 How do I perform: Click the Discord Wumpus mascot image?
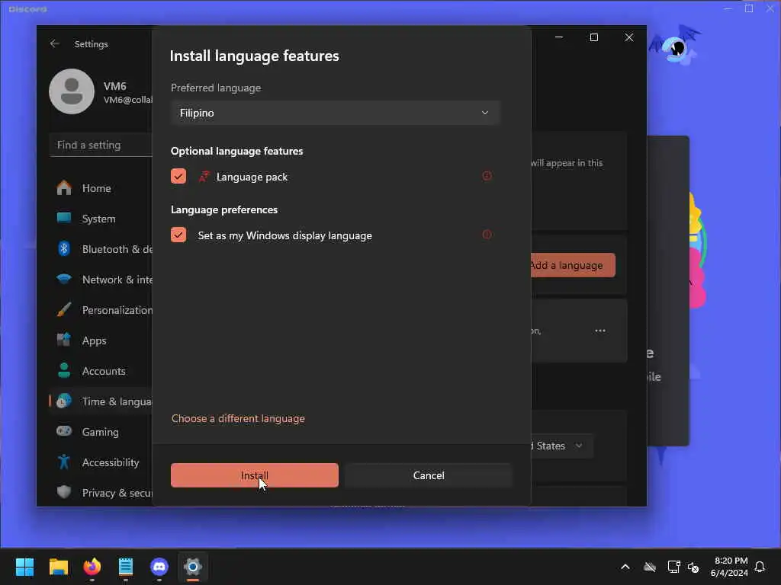pyautogui.click(x=675, y=45)
